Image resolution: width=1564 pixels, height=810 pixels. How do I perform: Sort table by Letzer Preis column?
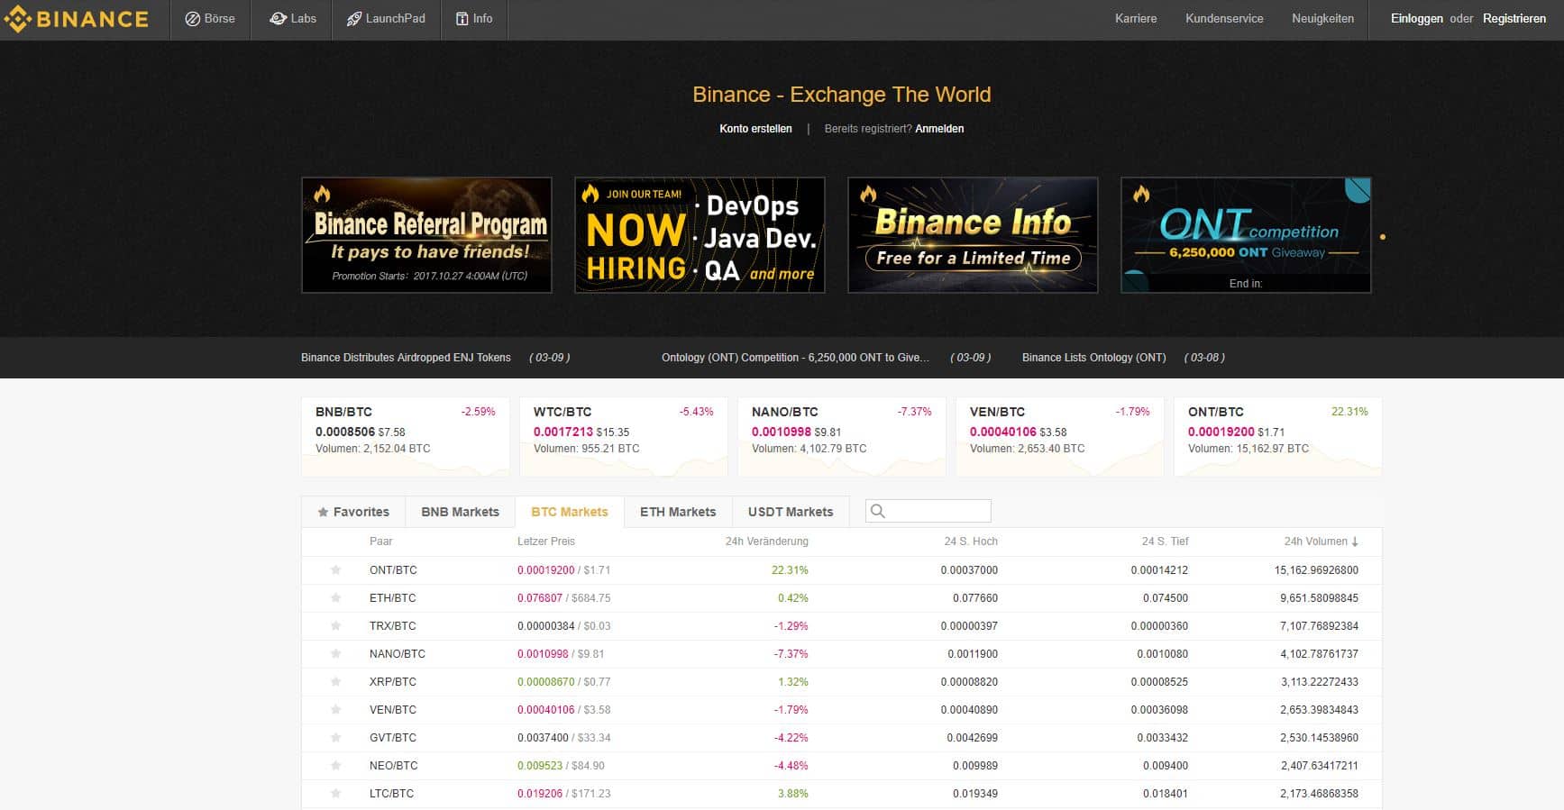545,542
